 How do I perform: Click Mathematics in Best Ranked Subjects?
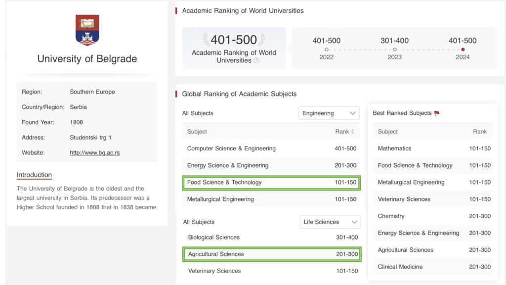pyautogui.click(x=394, y=148)
